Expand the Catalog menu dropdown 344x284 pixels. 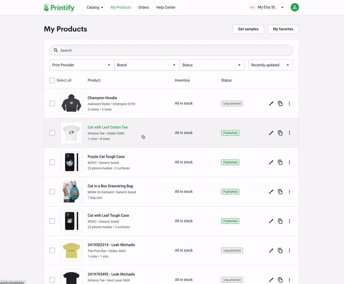click(95, 7)
